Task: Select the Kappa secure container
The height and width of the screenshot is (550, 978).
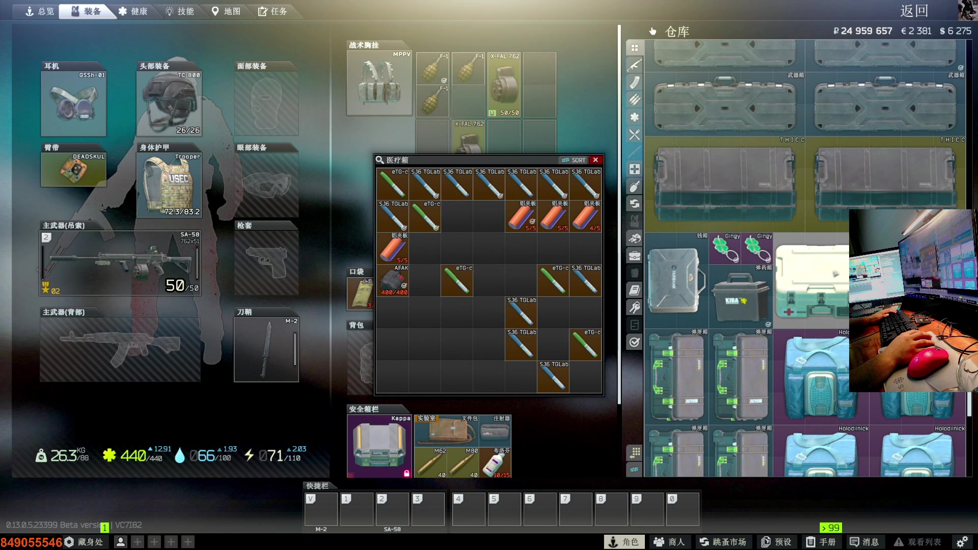Action: pyautogui.click(x=379, y=446)
